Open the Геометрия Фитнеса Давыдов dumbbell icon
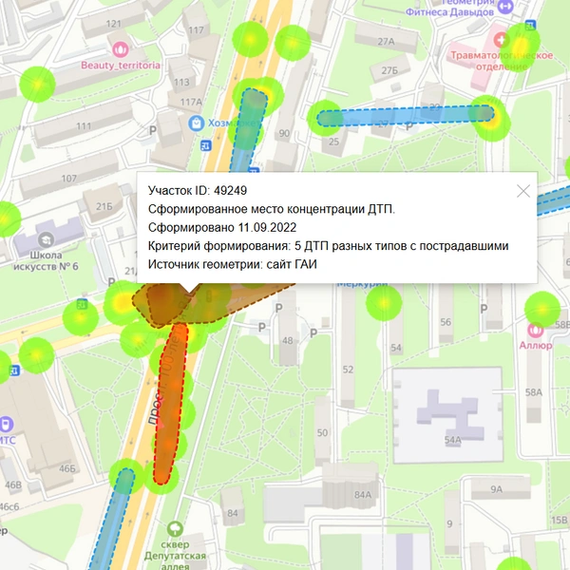 [x=505, y=7]
